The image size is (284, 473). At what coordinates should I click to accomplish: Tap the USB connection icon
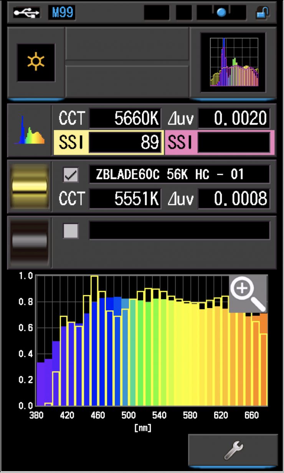pyautogui.click(x=26, y=13)
